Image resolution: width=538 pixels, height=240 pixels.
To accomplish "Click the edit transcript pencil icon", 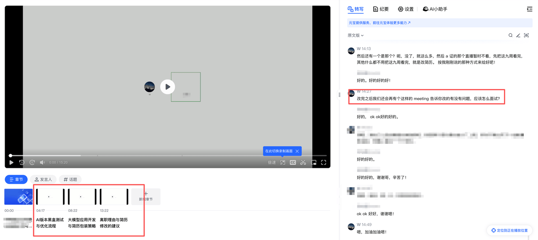I will point(518,36).
